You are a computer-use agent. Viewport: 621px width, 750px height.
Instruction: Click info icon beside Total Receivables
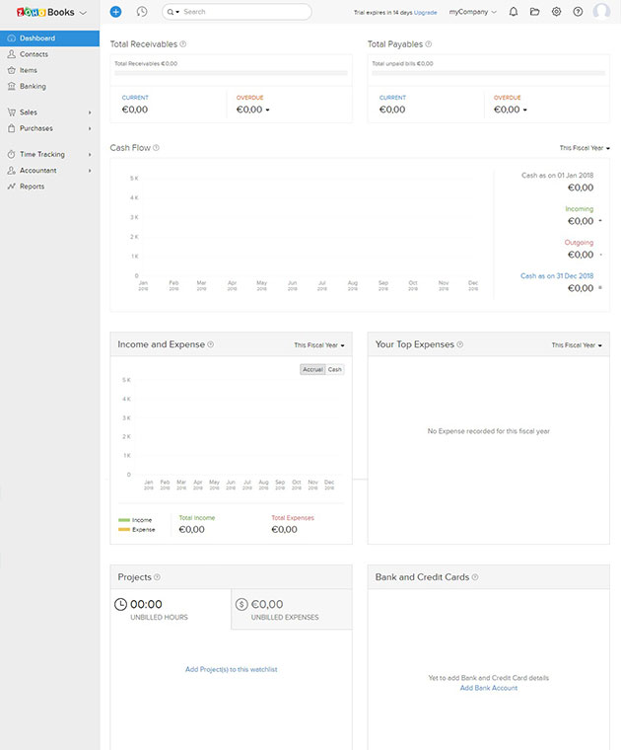184,44
